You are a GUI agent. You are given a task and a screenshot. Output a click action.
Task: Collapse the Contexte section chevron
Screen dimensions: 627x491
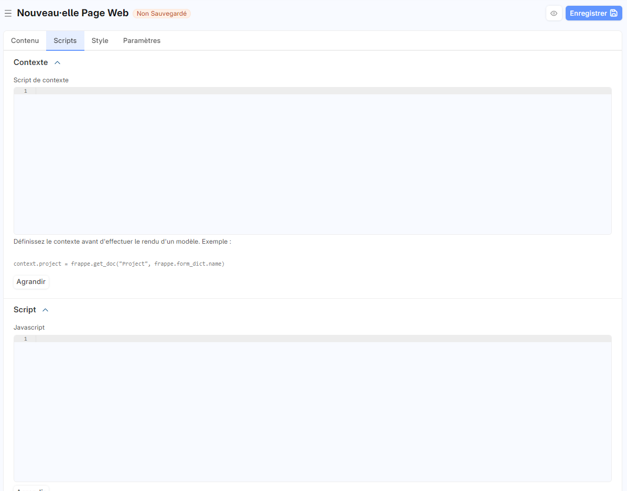coord(58,63)
